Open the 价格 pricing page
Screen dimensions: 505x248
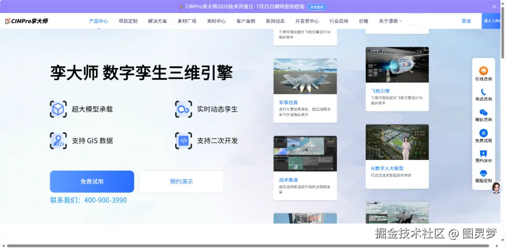tap(364, 21)
